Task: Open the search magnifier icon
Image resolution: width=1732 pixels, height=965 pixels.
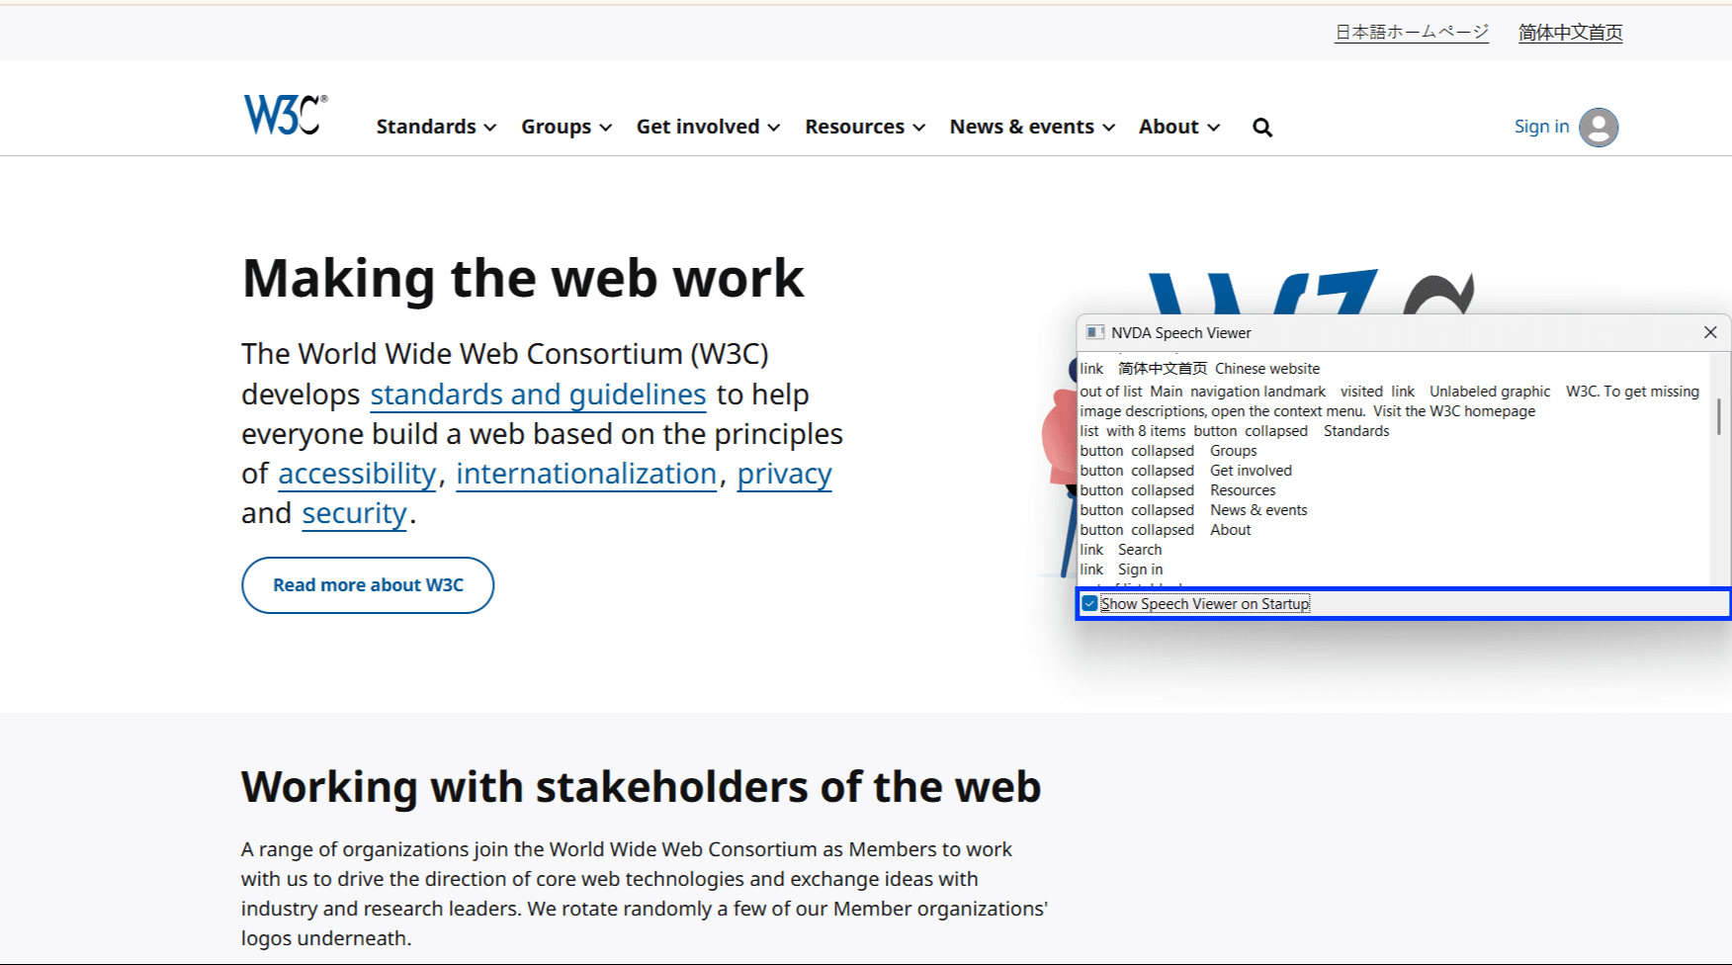Action: pyautogui.click(x=1262, y=128)
